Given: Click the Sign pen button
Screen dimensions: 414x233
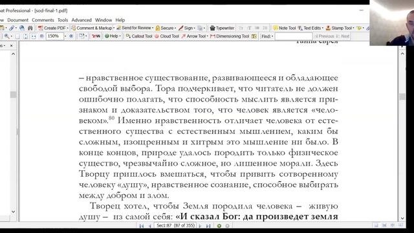Looking at the screenshot, I should pyautogui.click(x=186, y=28).
